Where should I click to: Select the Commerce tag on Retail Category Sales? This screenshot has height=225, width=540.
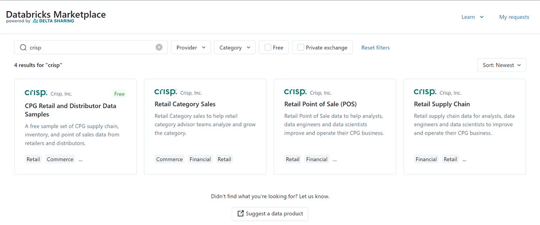point(170,159)
